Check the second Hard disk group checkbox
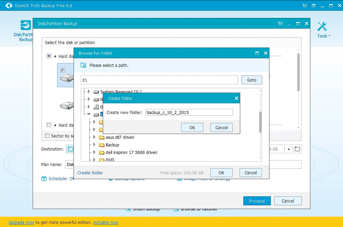343x227 pixels. pyautogui.click(x=49, y=125)
